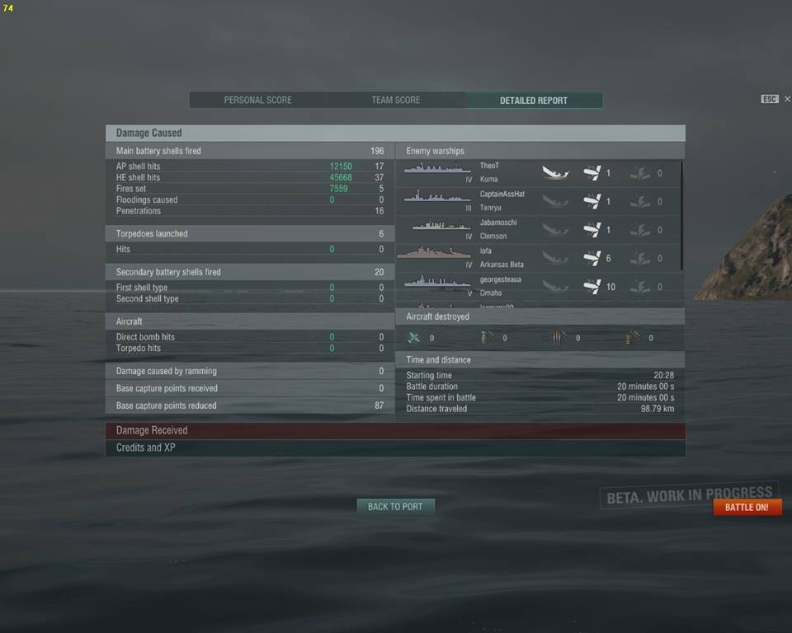The image size is (792, 633).
Task: Click the shell hits icon for Arkansas Beta
Action: point(592,258)
